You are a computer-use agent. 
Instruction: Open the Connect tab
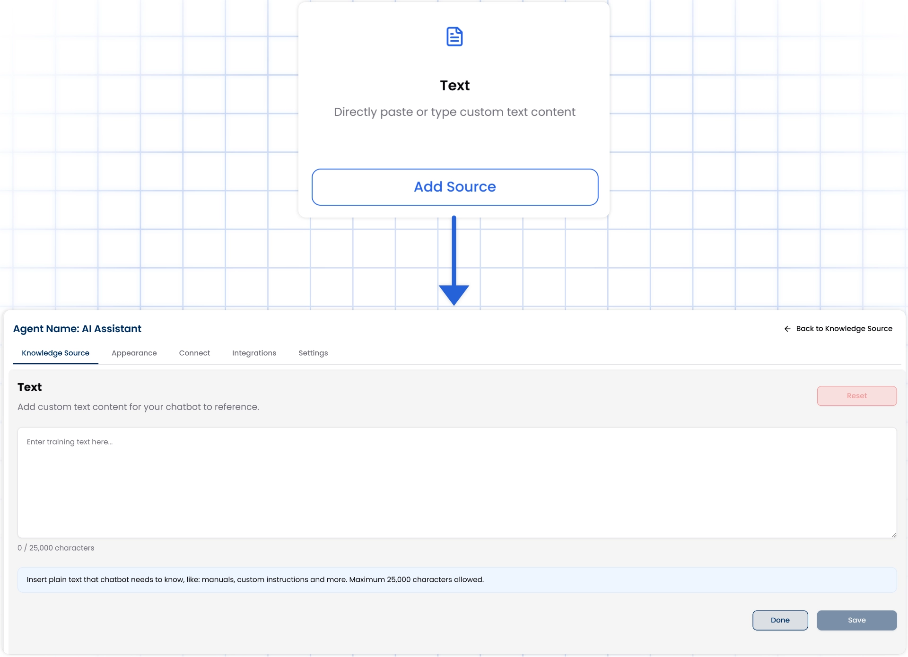coord(194,353)
